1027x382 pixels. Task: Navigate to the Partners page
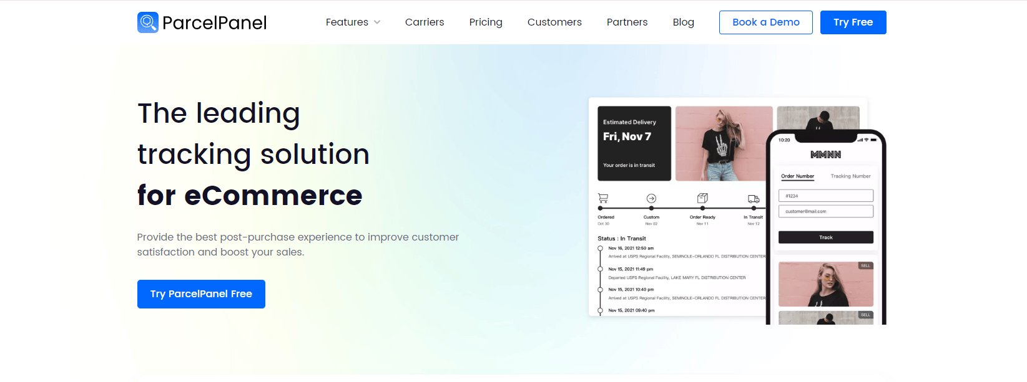click(x=627, y=22)
